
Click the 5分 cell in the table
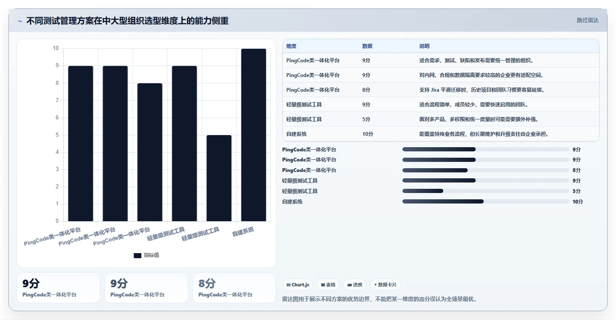coord(366,119)
